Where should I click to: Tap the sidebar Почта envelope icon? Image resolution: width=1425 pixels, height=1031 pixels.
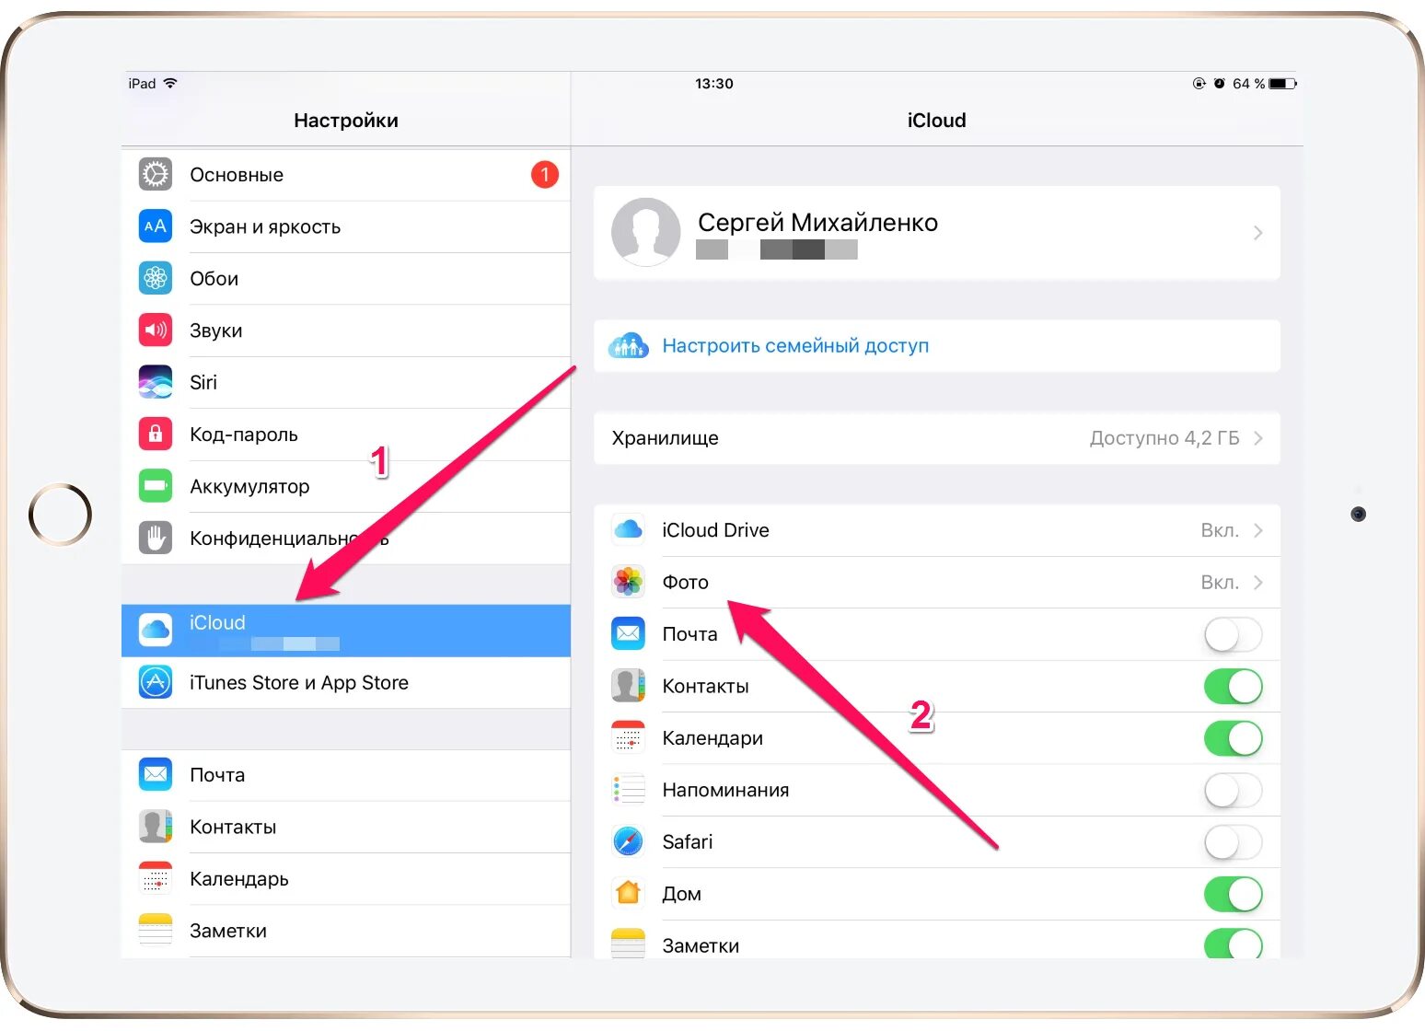(x=156, y=774)
